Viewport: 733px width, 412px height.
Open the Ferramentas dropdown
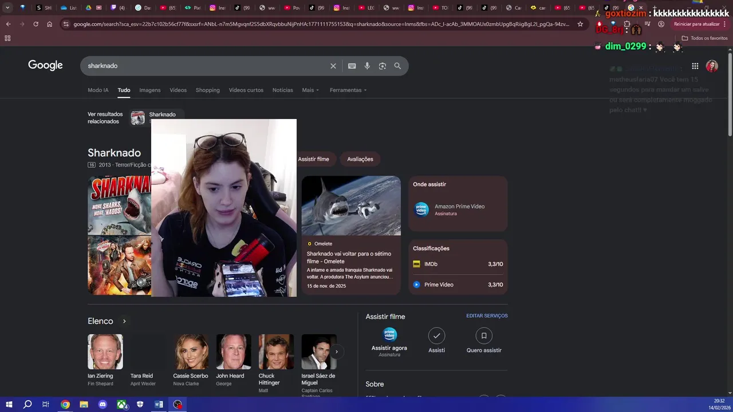(348, 90)
